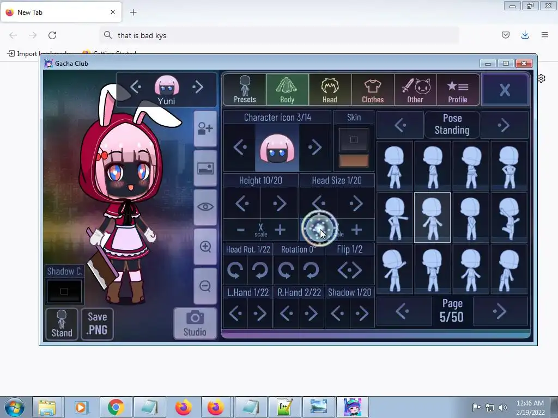Open the Shadow C. color swatch

64,291
